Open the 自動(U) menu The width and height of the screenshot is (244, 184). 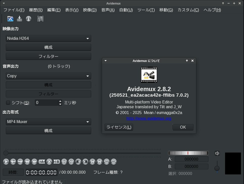(126, 10)
